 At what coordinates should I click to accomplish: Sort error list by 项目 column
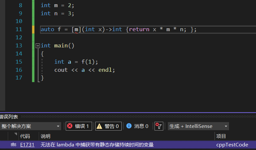[x=221, y=136]
